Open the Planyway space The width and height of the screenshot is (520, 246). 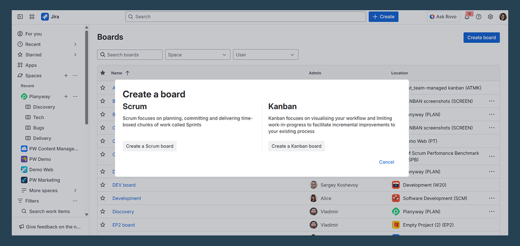tap(40, 97)
